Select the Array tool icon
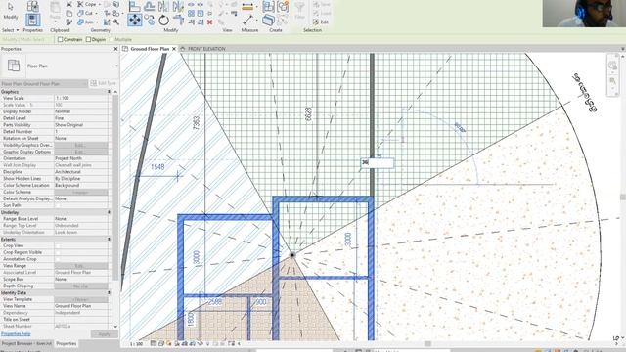The image size is (626, 352). pos(192,13)
